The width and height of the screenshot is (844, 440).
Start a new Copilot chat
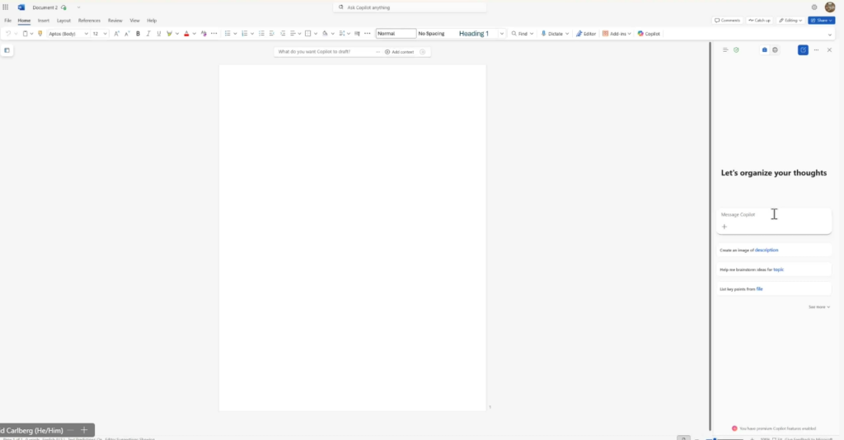click(x=803, y=50)
